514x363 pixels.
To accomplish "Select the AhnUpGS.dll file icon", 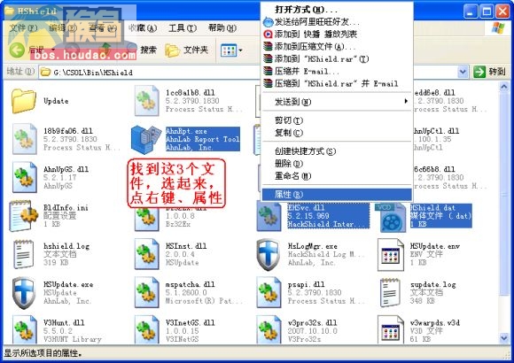I will click(x=24, y=177).
